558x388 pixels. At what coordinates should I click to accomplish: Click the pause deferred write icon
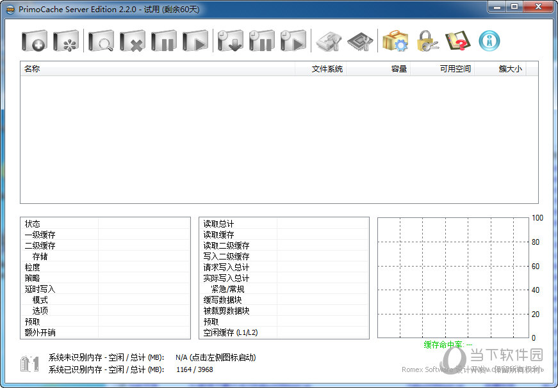pyautogui.click(x=261, y=41)
